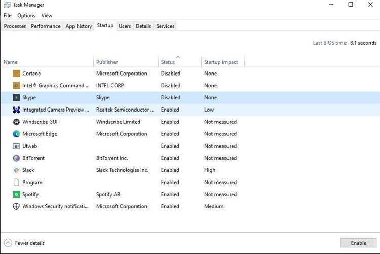Viewport: 380px width, 254px height.
Task: Select Windows Security notification name text
Action: click(x=56, y=206)
